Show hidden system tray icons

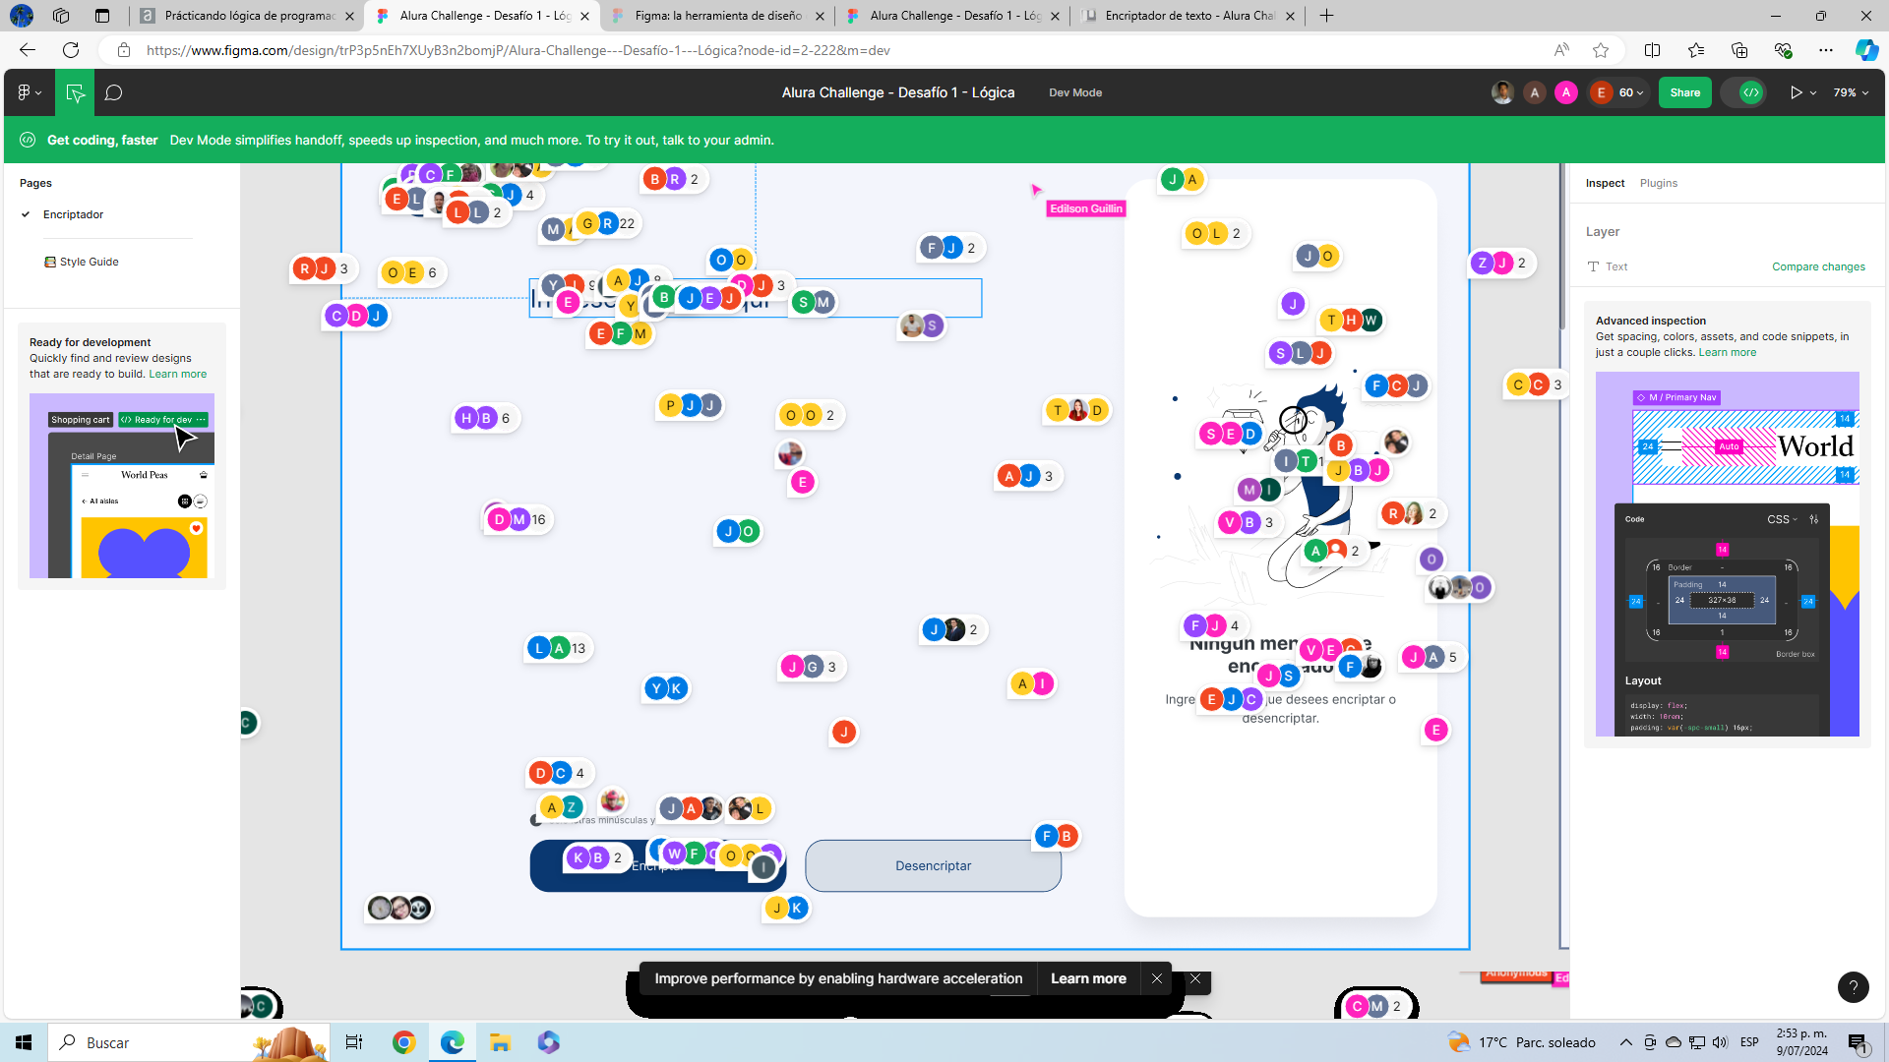1625,1042
